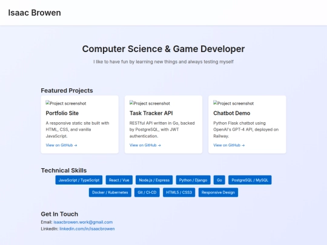Select the HTML5 / CSS3 skill tag
This screenshot has width=327, height=245.
(x=179, y=192)
